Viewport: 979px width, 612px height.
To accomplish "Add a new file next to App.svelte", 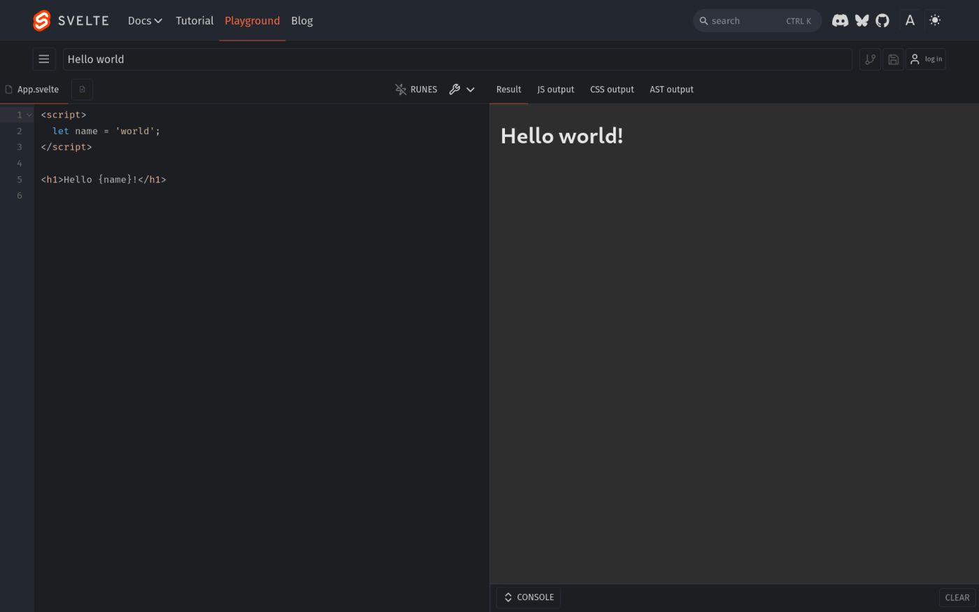I will click(x=82, y=90).
